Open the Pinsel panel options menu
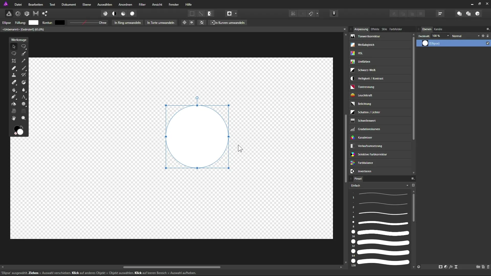This screenshot has height=276, width=491. [x=413, y=179]
